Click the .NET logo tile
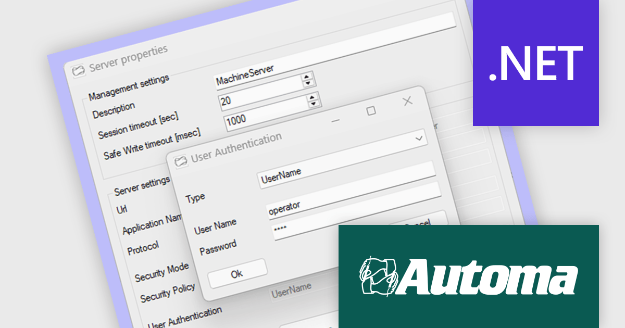 pyautogui.click(x=535, y=62)
